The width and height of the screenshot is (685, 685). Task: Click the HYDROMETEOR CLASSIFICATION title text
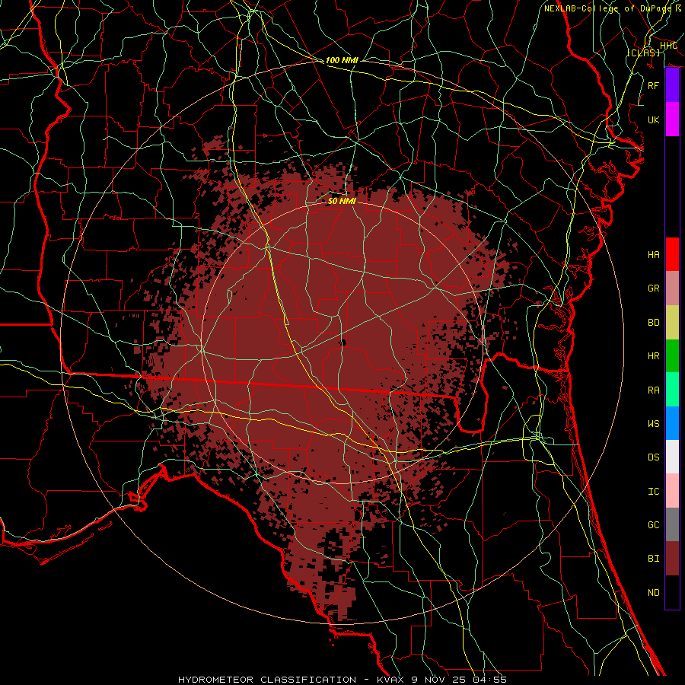(267, 680)
